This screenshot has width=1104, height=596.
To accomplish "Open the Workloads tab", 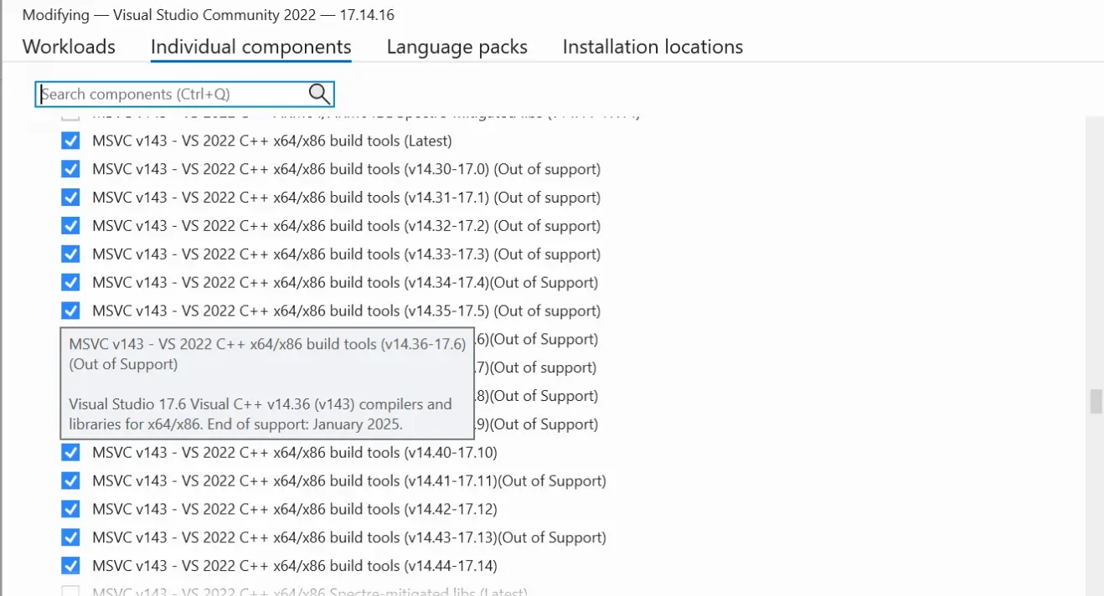I will pyautogui.click(x=69, y=47).
